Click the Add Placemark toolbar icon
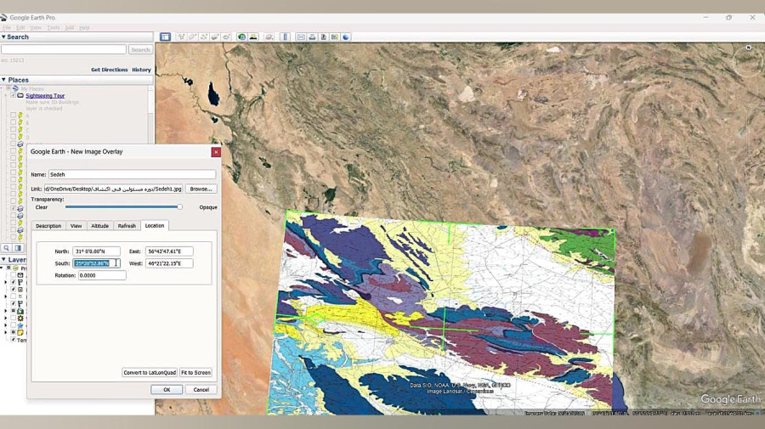This screenshot has width=765, height=429. [181, 37]
